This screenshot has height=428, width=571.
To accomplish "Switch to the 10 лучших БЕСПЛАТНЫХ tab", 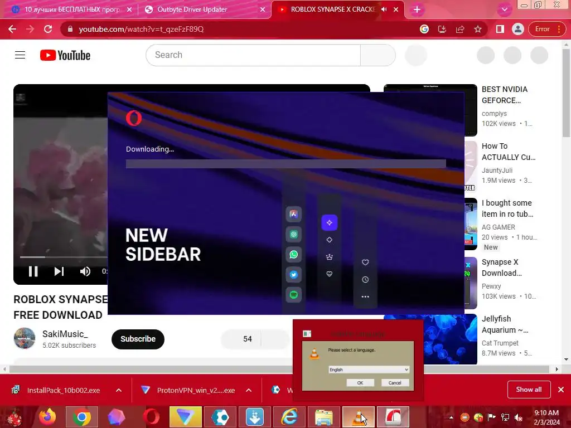I will [71, 10].
